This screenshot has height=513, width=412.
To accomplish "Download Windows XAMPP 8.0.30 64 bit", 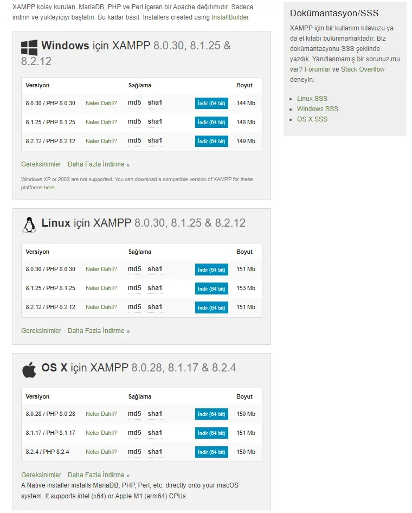I will (x=211, y=104).
